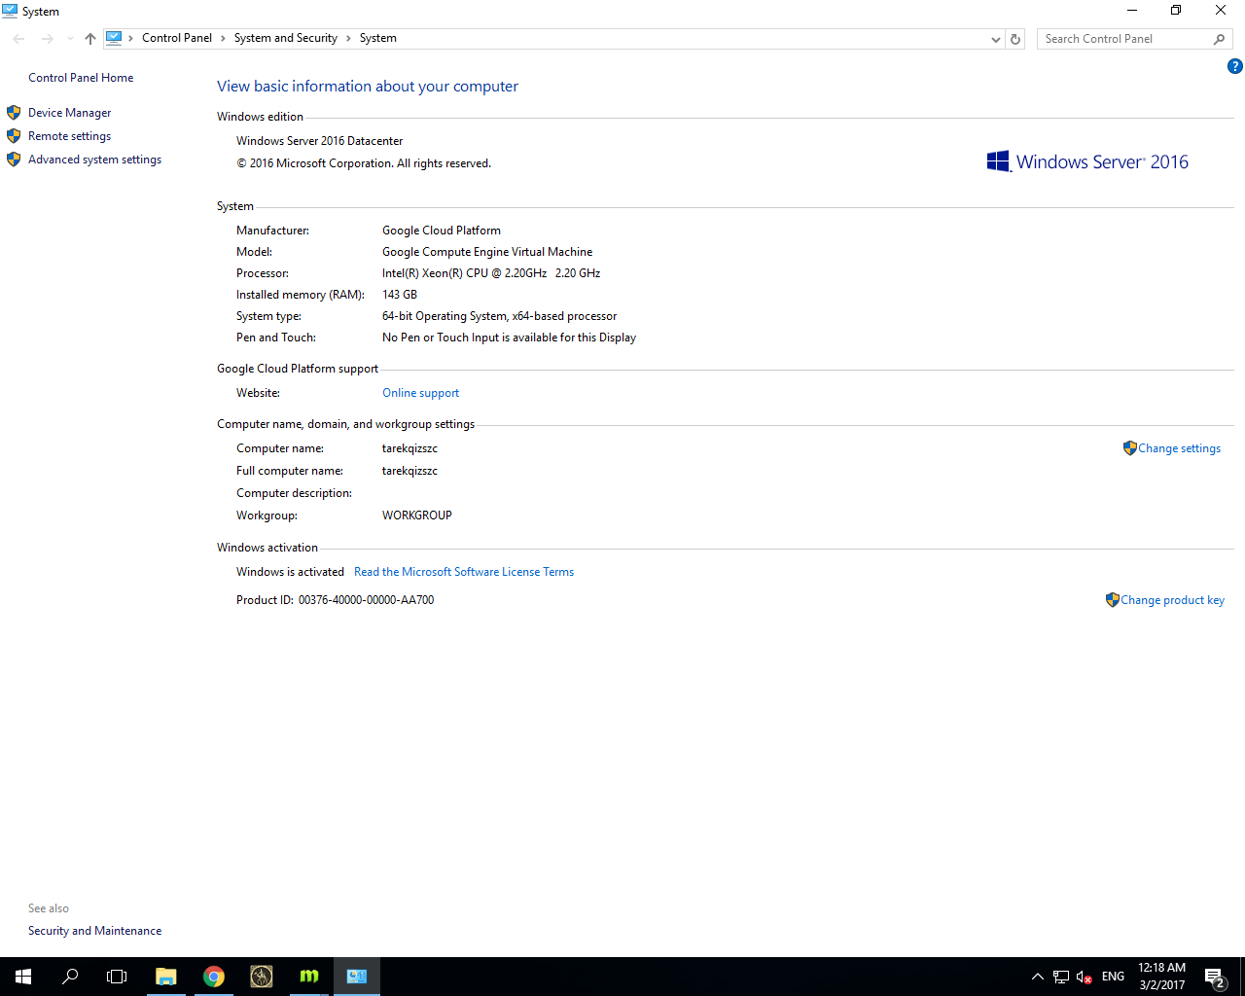Expand chevron before Control Panel breadcrumb
Image resolution: width=1245 pixels, height=996 pixels.
[131, 38]
